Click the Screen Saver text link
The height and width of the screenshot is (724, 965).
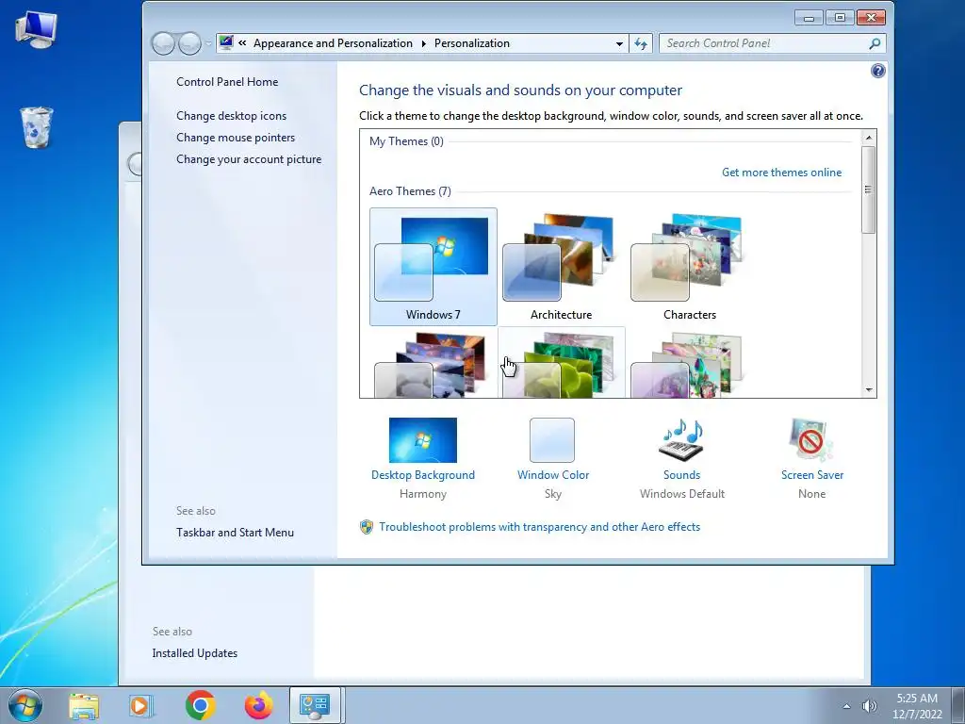click(811, 475)
